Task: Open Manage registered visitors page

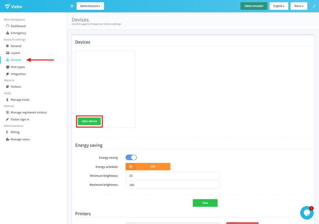Action: [28, 112]
